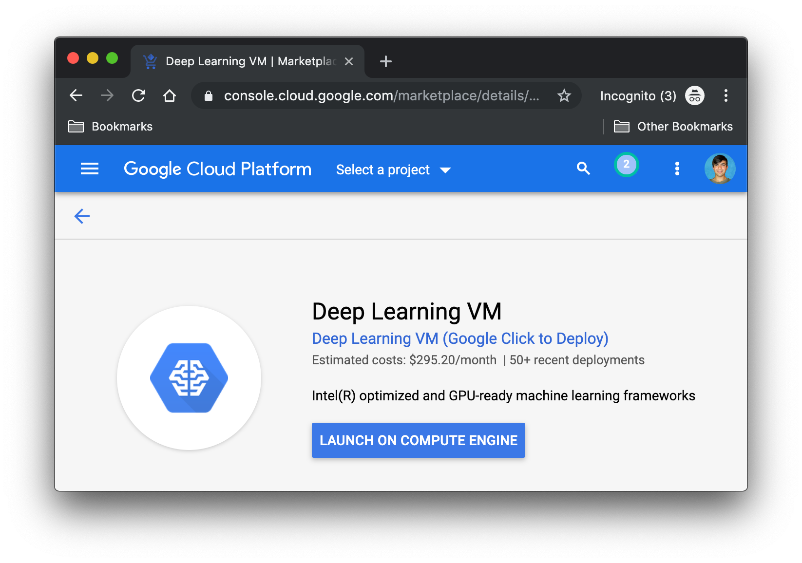Open the Cloud Platform hamburger navigation menu
The height and width of the screenshot is (563, 802).
pos(90,169)
